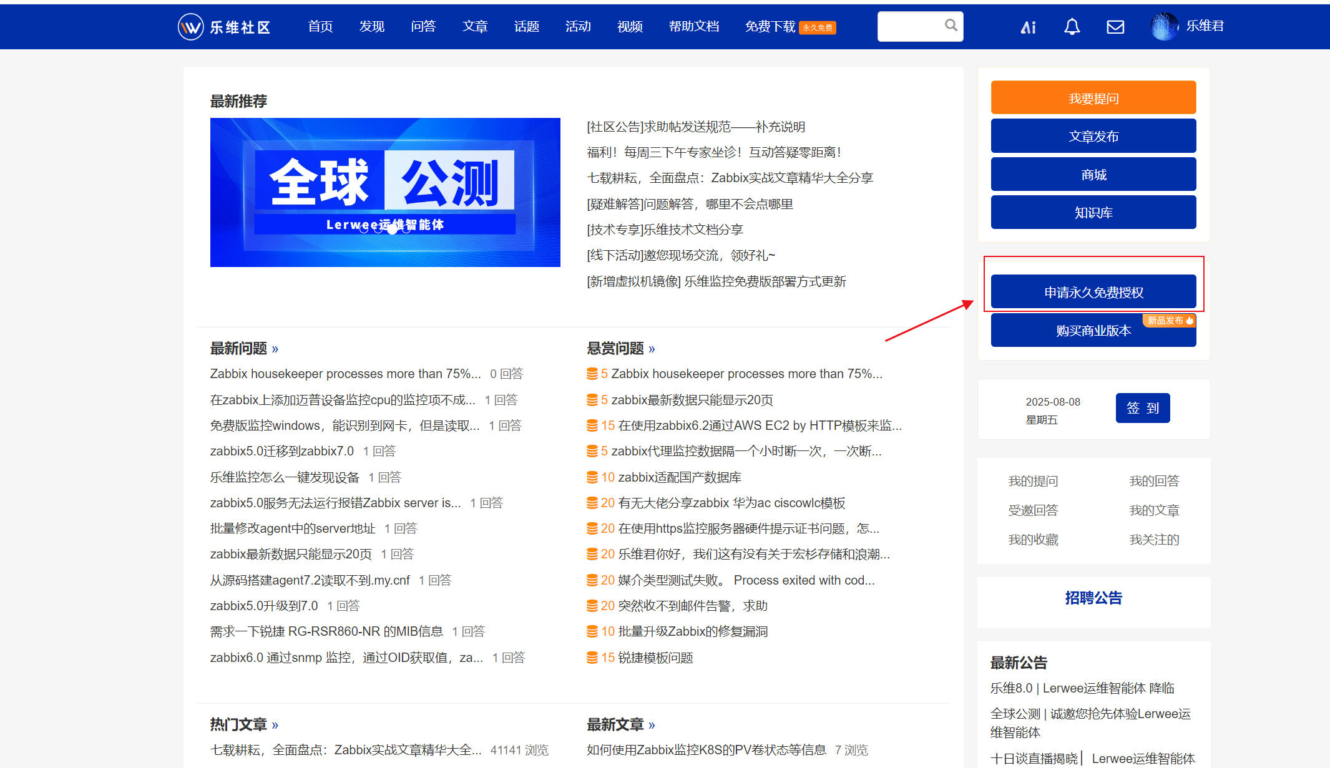Open the 活动 nav item
Viewport: 1330px width, 768px height.
point(578,26)
